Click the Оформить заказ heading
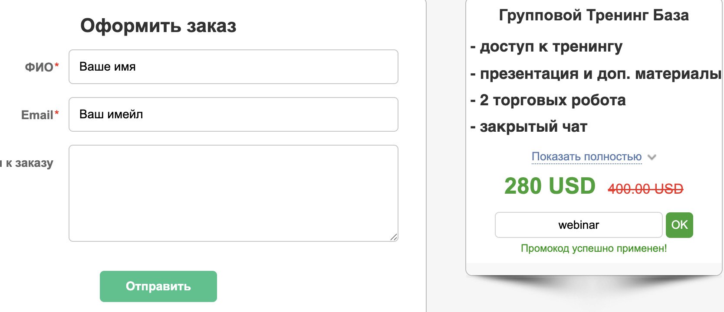Image resolution: width=724 pixels, height=312 pixels. click(158, 26)
